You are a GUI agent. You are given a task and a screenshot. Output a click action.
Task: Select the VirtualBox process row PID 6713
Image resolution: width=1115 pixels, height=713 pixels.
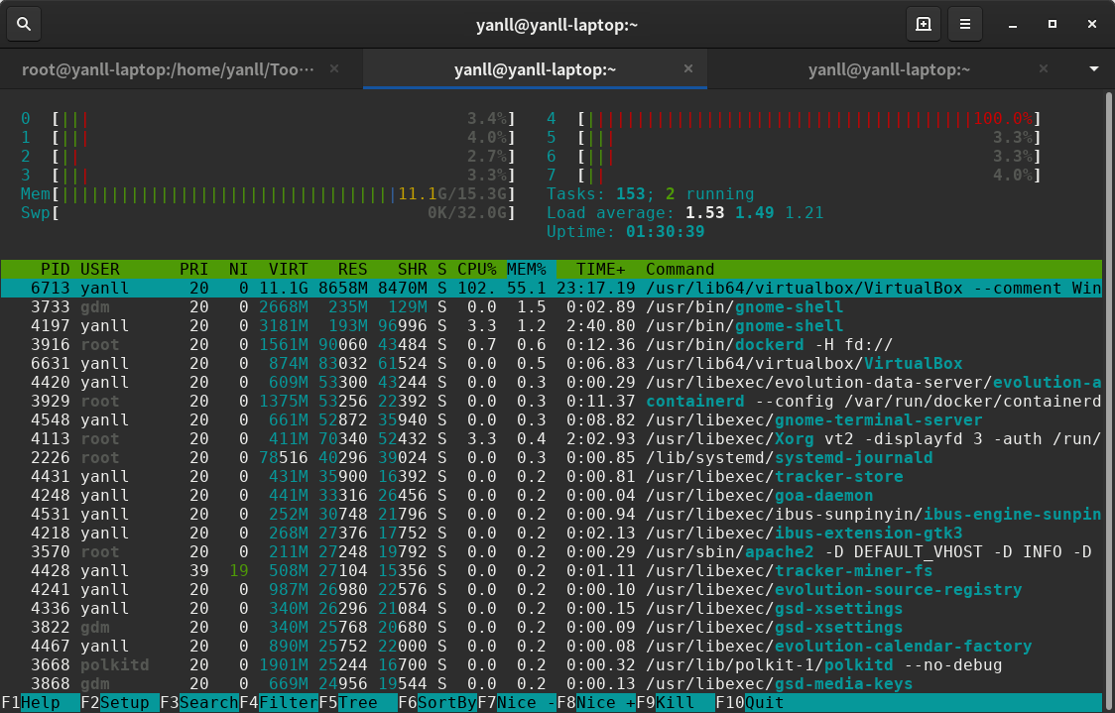click(x=552, y=288)
